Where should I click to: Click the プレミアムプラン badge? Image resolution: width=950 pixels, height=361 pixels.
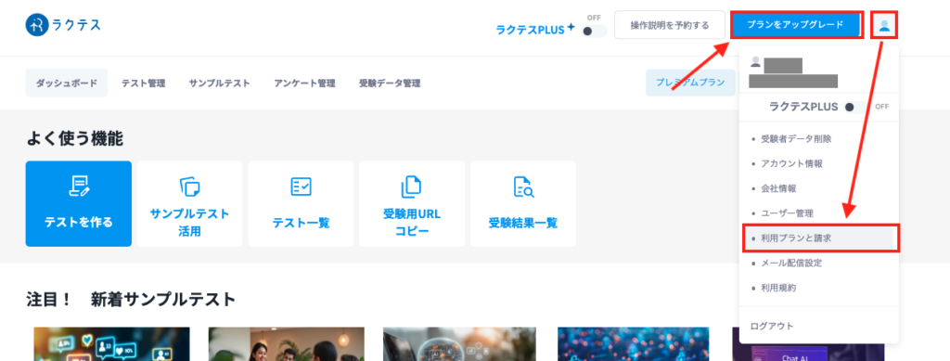pos(690,83)
